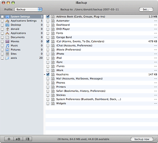Screen dimensions: 158x143
Task: Click the Widgets row icon
Action: pyautogui.click(x=53, y=104)
